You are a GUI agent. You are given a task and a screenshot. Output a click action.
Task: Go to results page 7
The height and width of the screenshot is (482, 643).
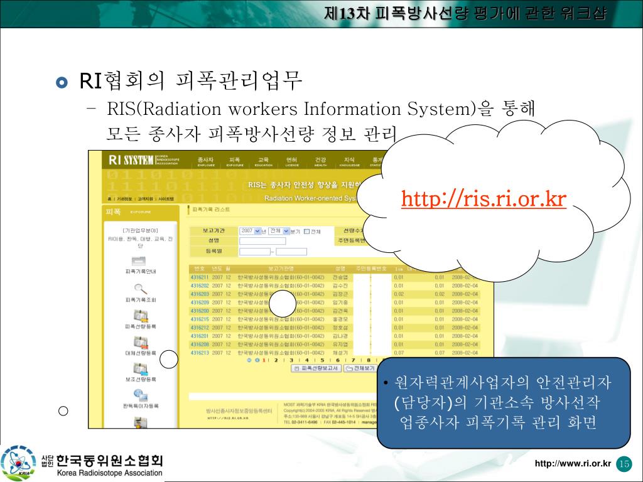tap(353, 360)
